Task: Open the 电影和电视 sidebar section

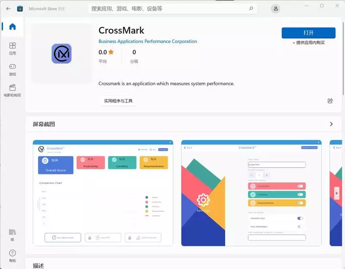Action: [x=13, y=90]
